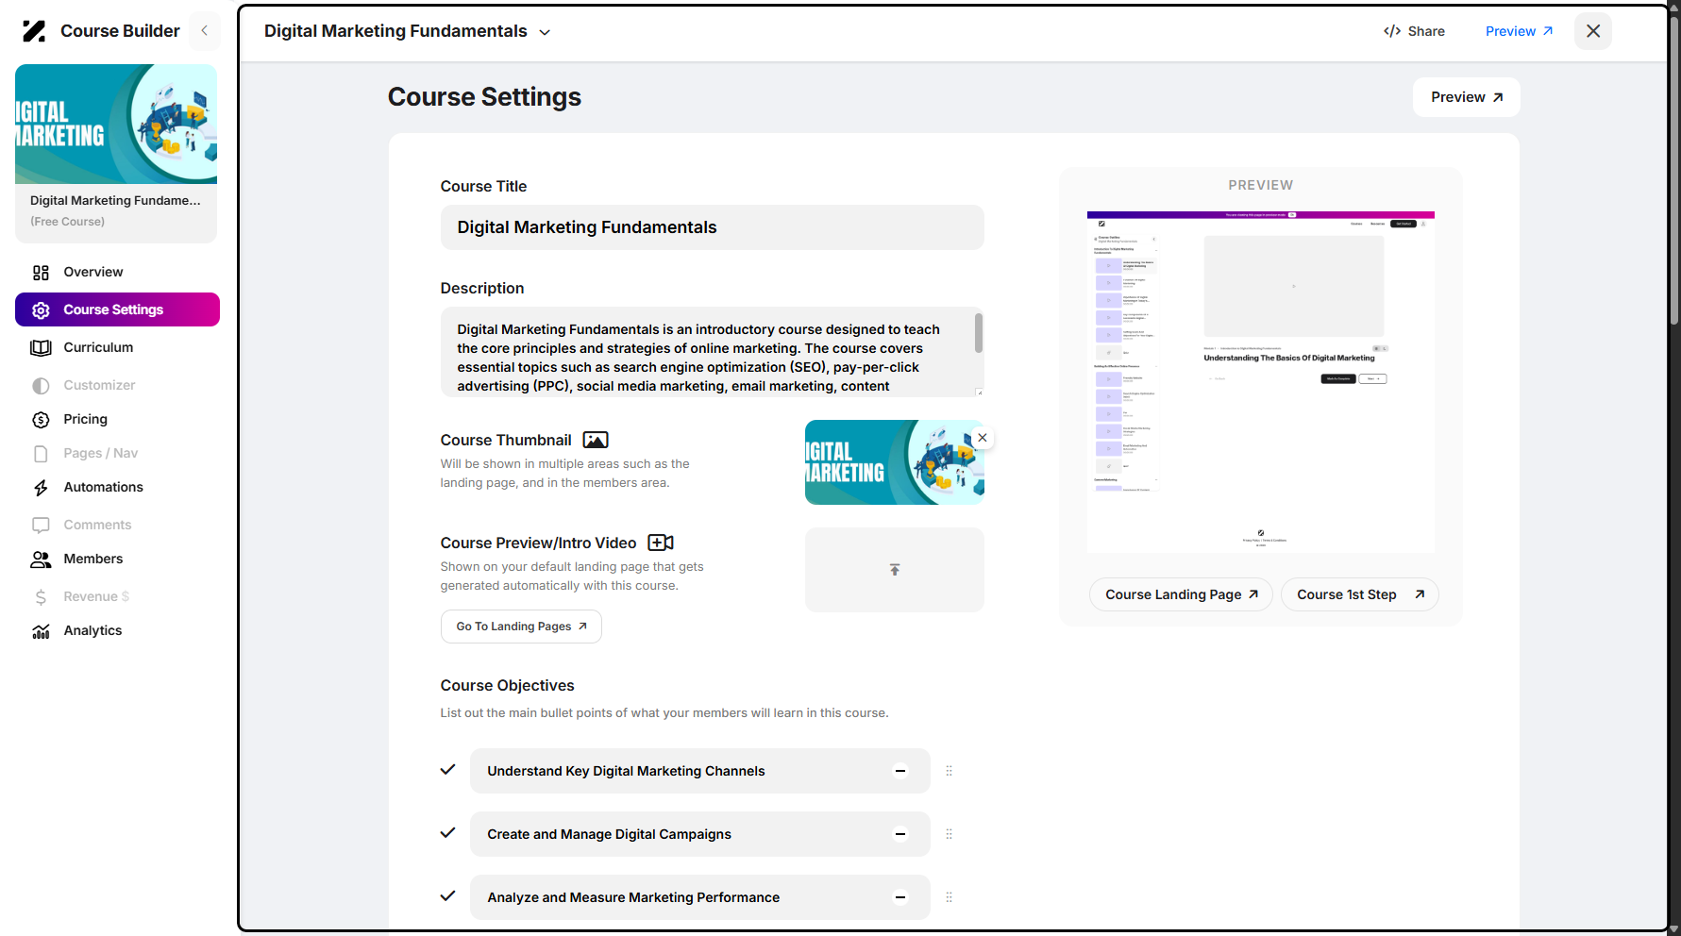Open Course Landing Page link
The width and height of the screenshot is (1681, 936).
pos(1181,594)
